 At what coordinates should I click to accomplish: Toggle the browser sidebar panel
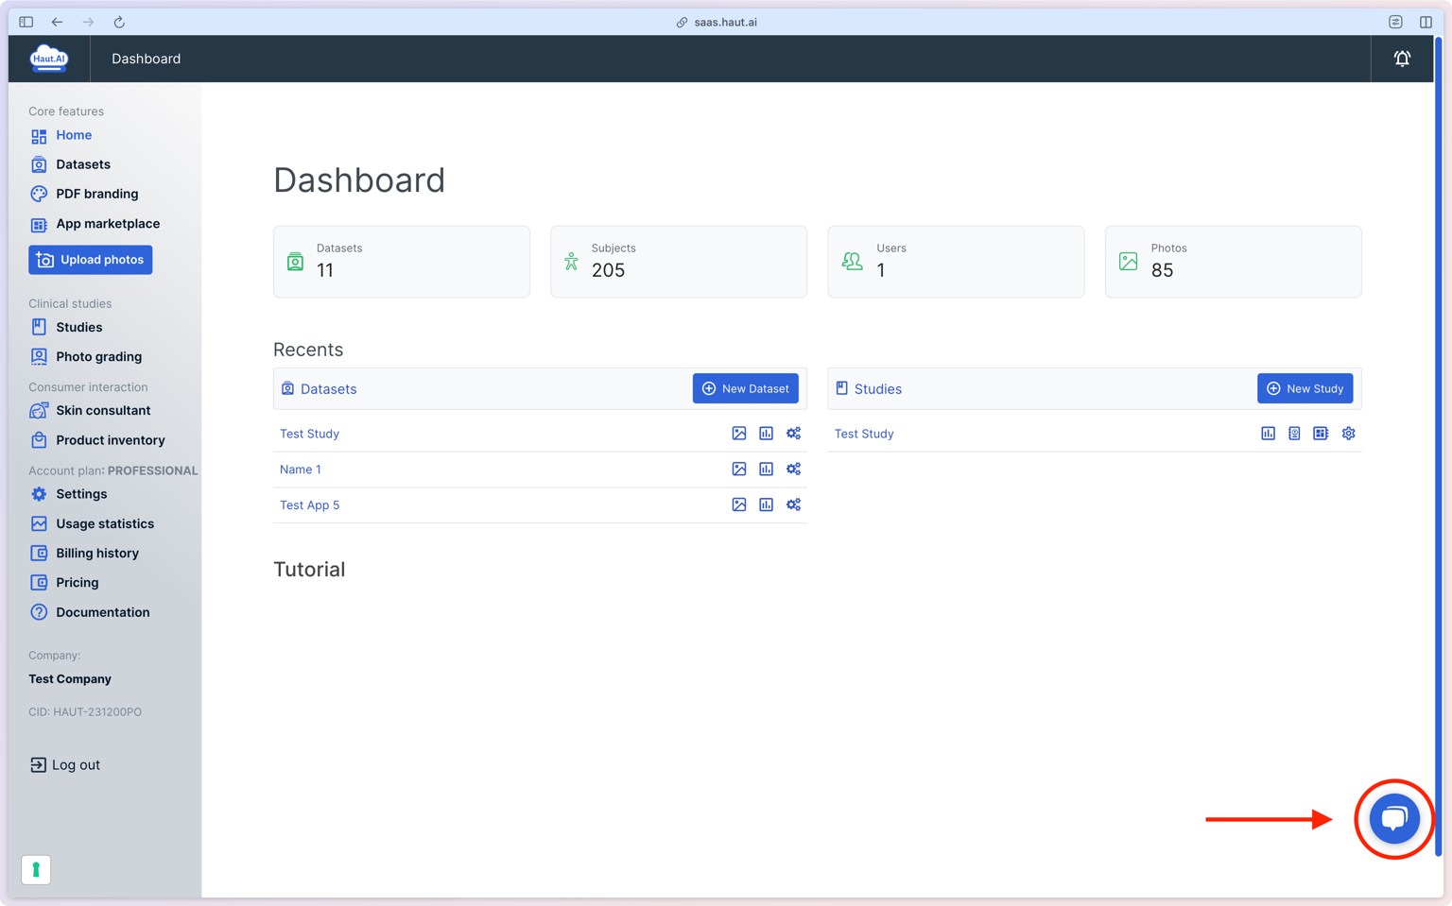click(26, 22)
